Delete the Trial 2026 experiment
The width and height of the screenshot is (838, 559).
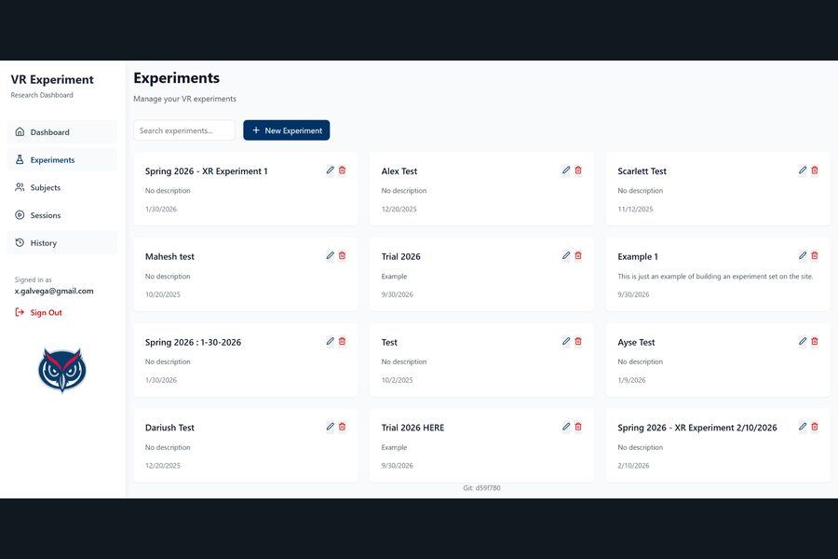(578, 255)
